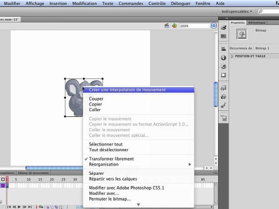
Task: Click the search magnifier icon
Action: (x=261, y=12)
